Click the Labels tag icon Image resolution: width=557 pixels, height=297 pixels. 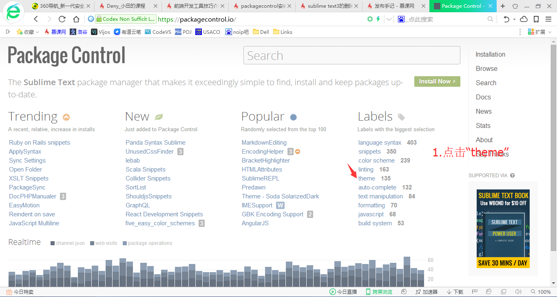click(401, 117)
